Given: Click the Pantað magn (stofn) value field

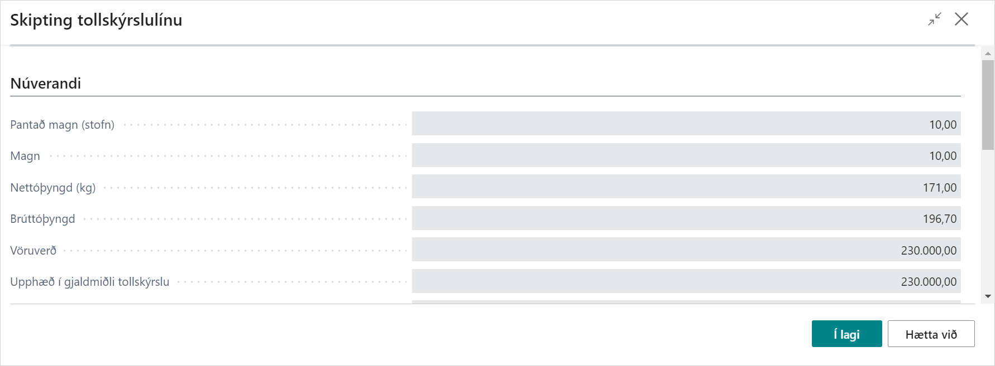Looking at the screenshot, I should [686, 124].
